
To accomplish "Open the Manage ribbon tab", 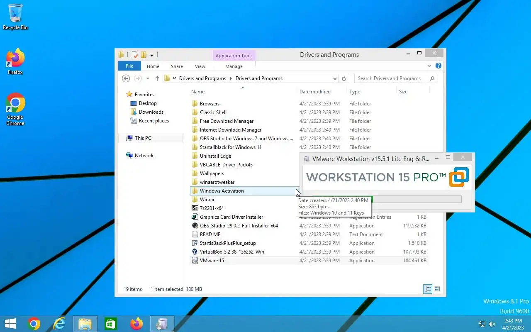I will tap(234, 66).
